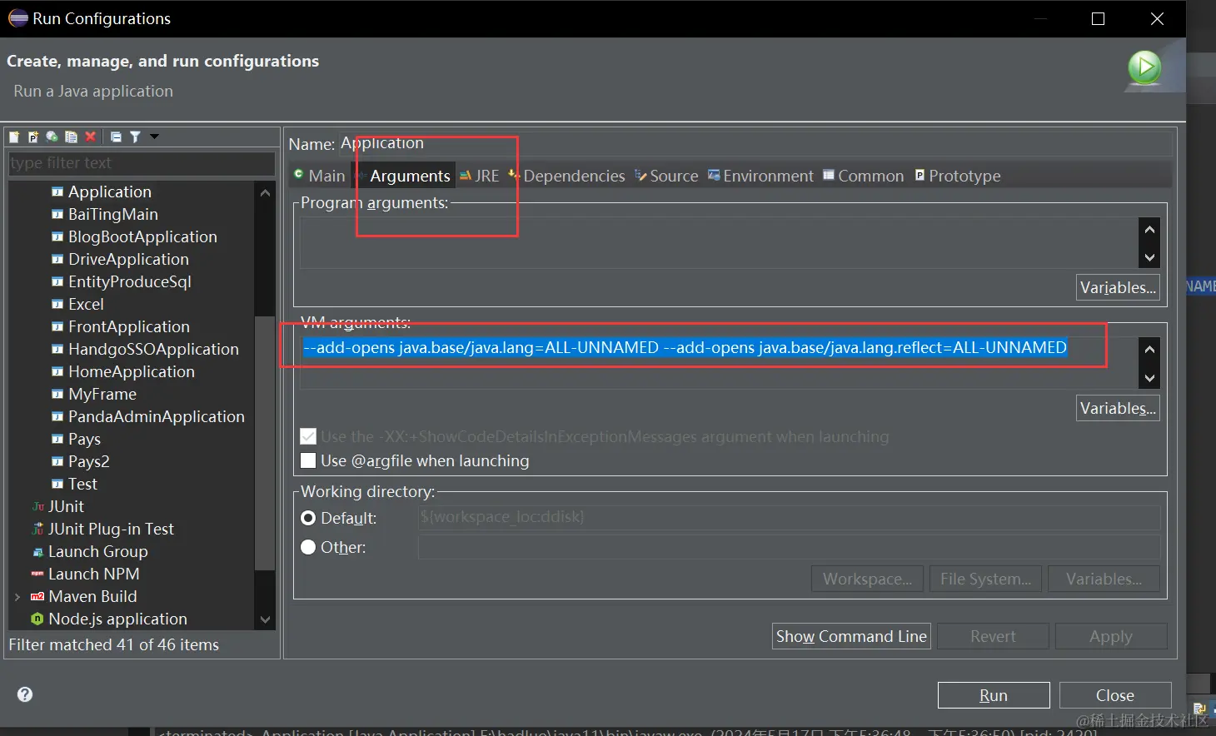
Task: Duplicate the selected launch configuration
Action: click(x=71, y=137)
